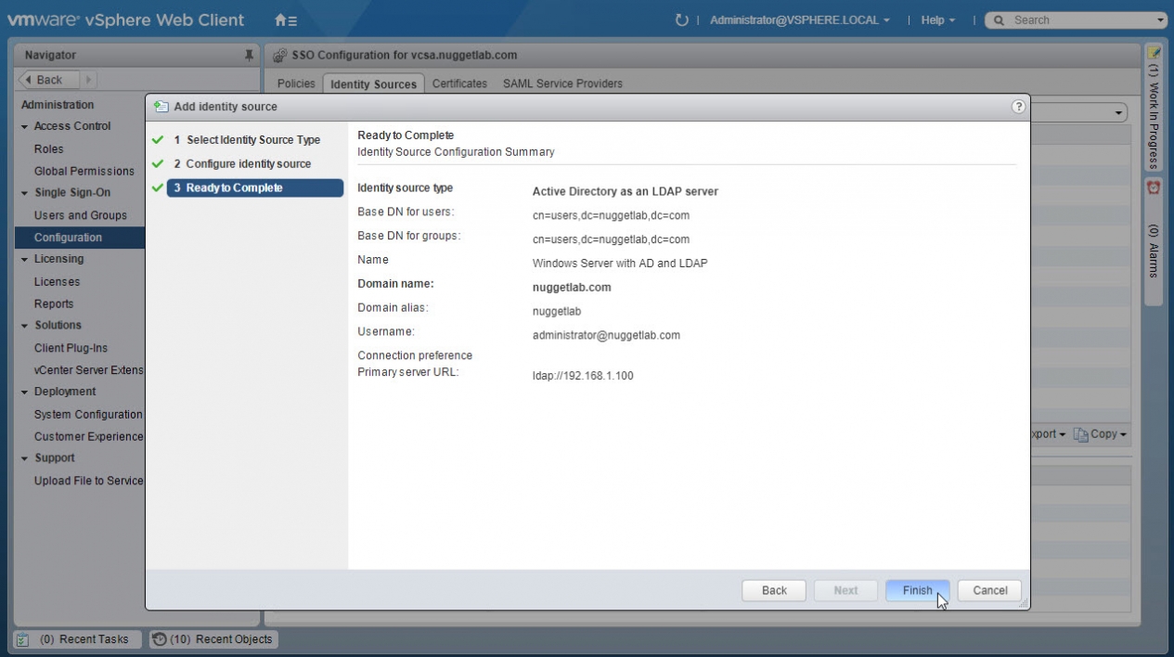Open the Administrator@VSPHERE.LOCAL user dropdown
The image size is (1174, 657).
(x=799, y=19)
